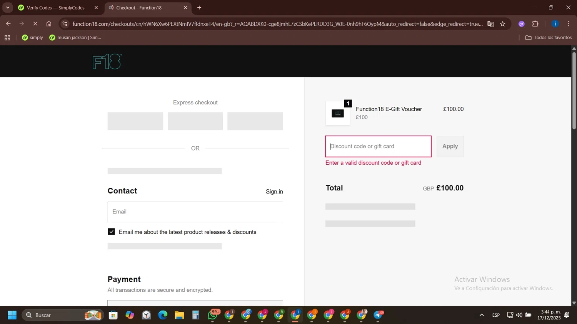Open File Explorer from the taskbar
This screenshot has width=577, height=324.
coord(179,315)
